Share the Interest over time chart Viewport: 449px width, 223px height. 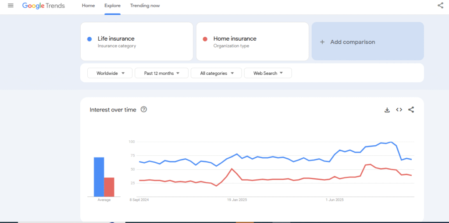[x=411, y=110]
